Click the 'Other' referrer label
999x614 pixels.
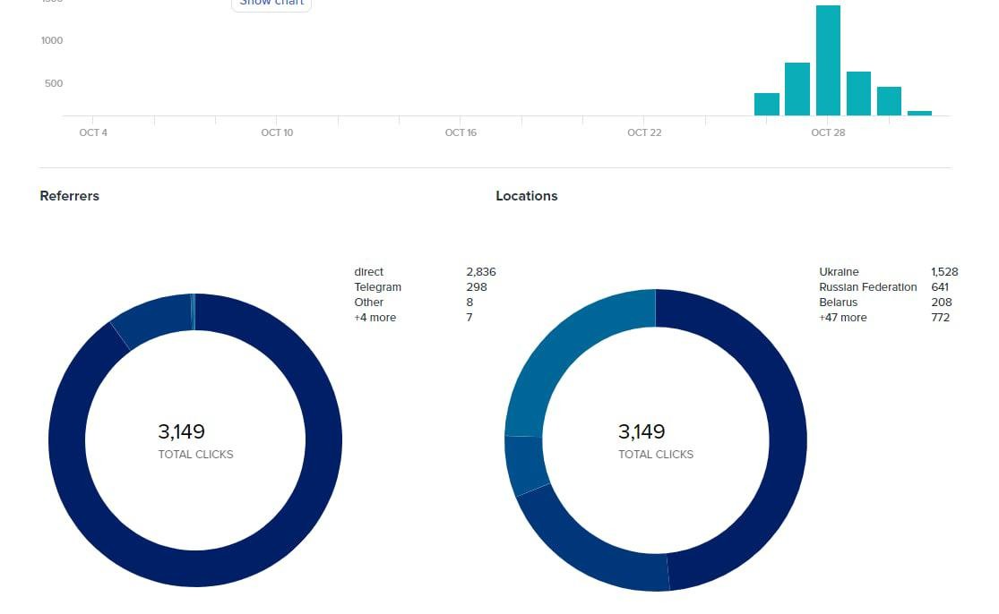coord(368,303)
